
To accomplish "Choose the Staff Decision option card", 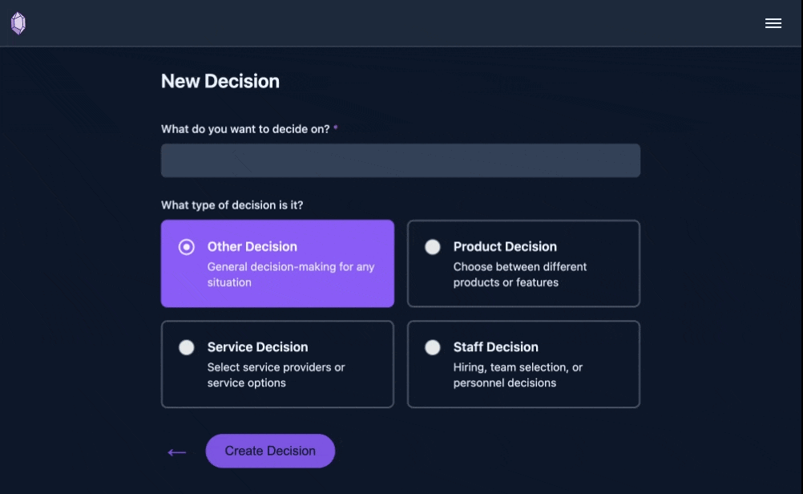I will coord(523,364).
